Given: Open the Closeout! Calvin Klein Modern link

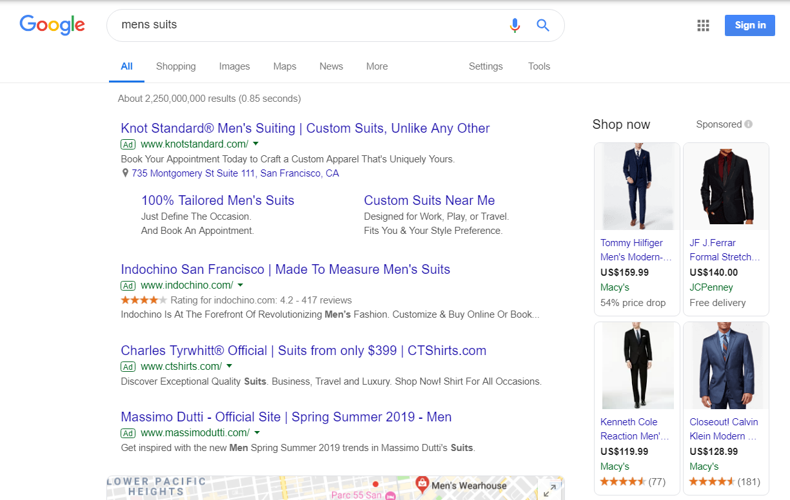Looking at the screenshot, I should [724, 429].
